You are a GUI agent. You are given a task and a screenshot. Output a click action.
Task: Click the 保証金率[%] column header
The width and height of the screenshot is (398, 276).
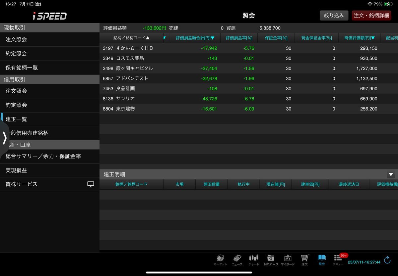(x=276, y=38)
